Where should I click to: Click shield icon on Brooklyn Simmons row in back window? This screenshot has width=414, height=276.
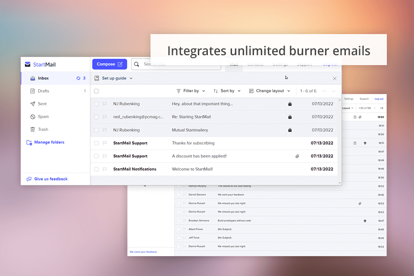[x=365, y=221]
